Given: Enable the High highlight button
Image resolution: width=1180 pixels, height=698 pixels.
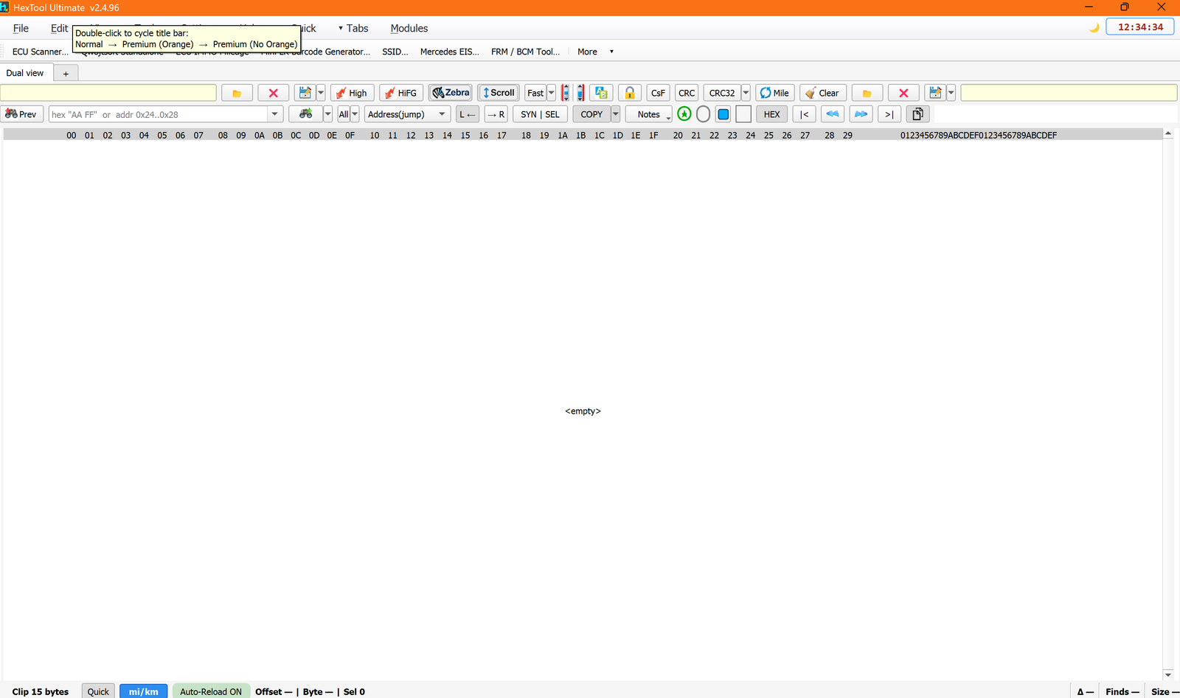Looking at the screenshot, I should click(353, 93).
